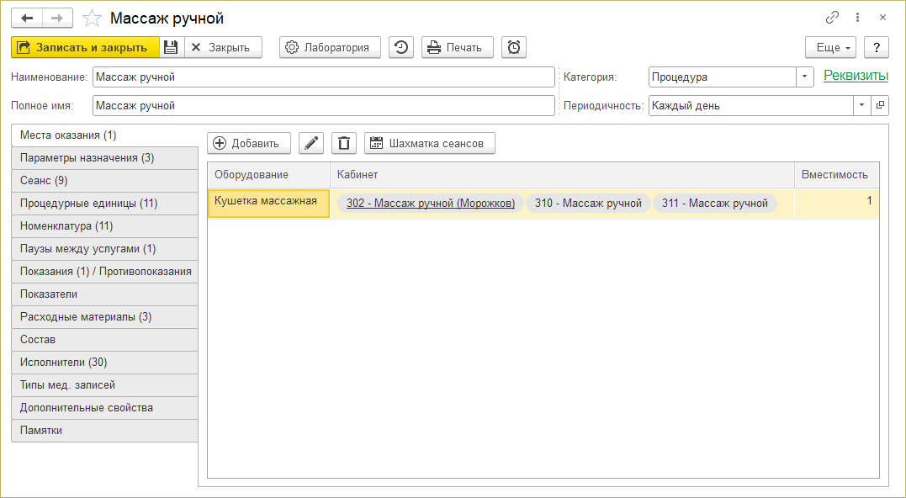
Task: Click the floppy disk save icon
Action: (171, 47)
